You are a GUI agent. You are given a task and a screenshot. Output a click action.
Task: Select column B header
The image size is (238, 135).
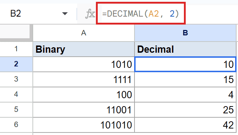tap(185, 33)
